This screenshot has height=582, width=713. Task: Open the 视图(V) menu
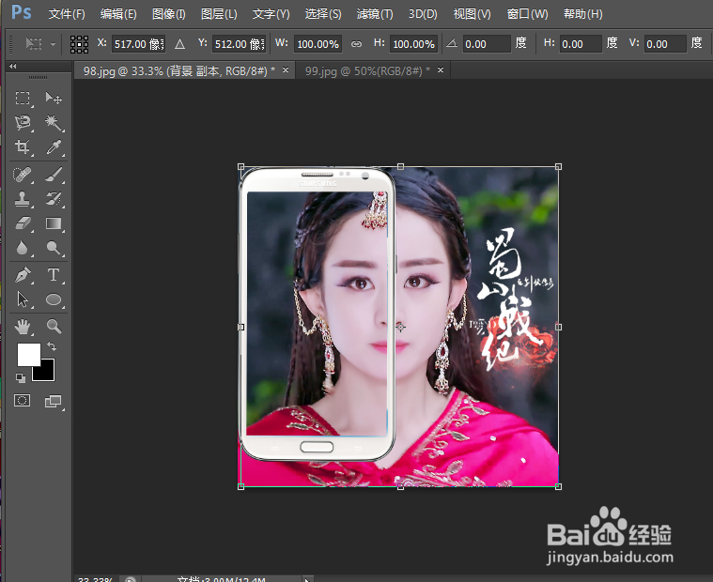[472, 14]
